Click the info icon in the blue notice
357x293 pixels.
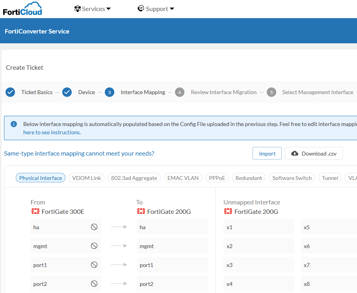pos(14,124)
